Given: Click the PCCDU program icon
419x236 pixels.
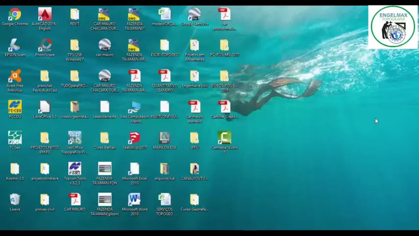Looking at the screenshot, I should click(15, 107).
